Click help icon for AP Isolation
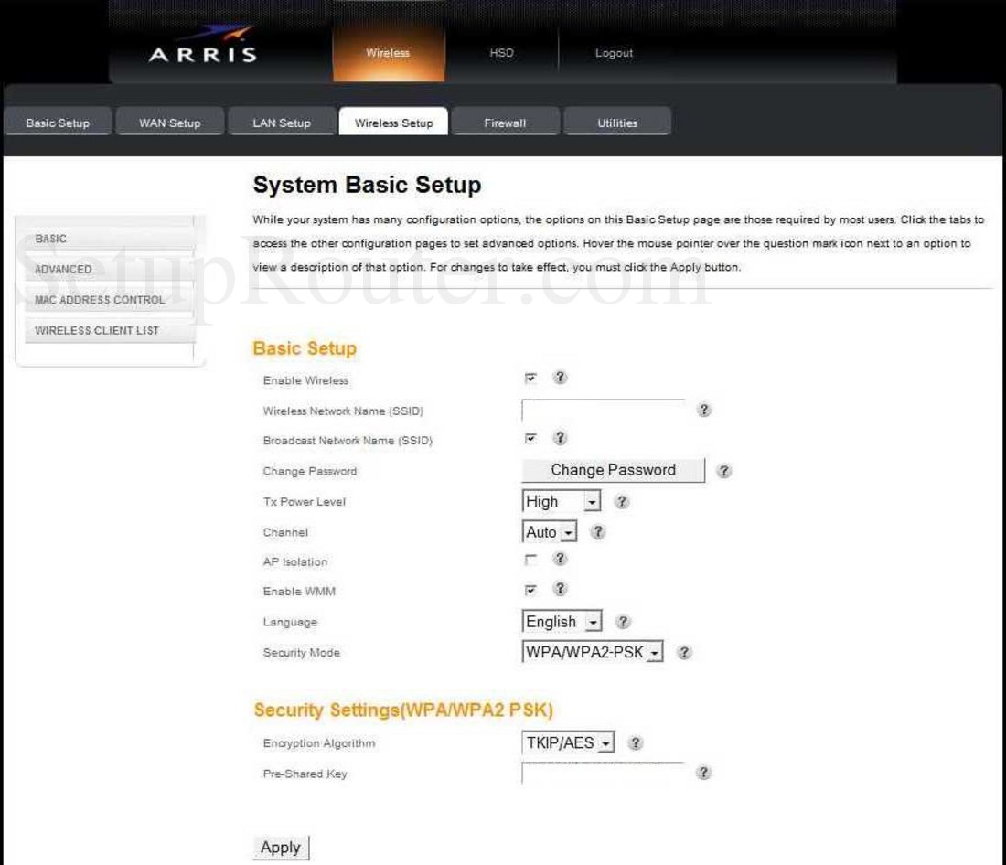The width and height of the screenshot is (1006, 865). click(560, 559)
